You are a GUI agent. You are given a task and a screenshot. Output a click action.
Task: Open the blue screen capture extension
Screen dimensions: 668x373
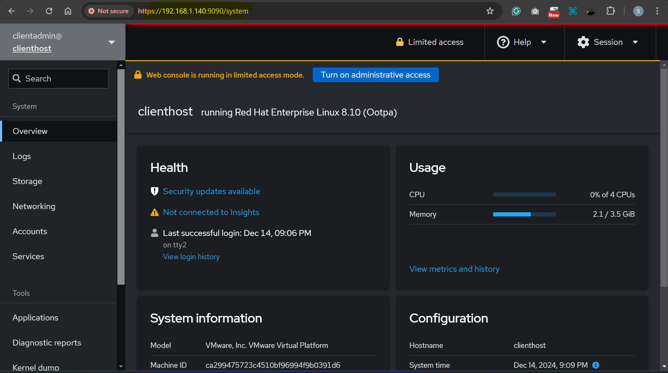pos(573,11)
